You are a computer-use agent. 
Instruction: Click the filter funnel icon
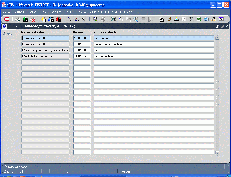[x=84, y=19]
